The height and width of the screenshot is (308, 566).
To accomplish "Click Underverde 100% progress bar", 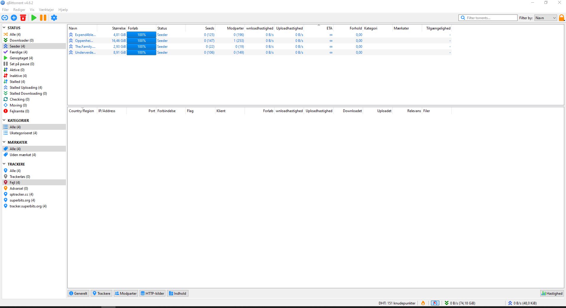I will tap(141, 53).
